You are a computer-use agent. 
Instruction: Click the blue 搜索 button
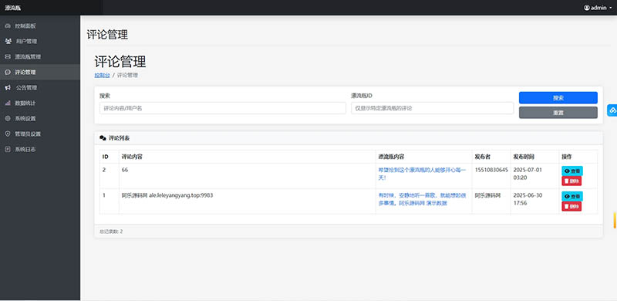click(558, 98)
